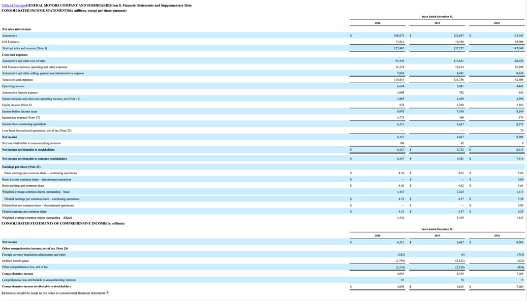The width and height of the screenshot is (527, 301).
Task: Click 'Total net sales and revenue (Note 3)'
Action: [x=24, y=48]
